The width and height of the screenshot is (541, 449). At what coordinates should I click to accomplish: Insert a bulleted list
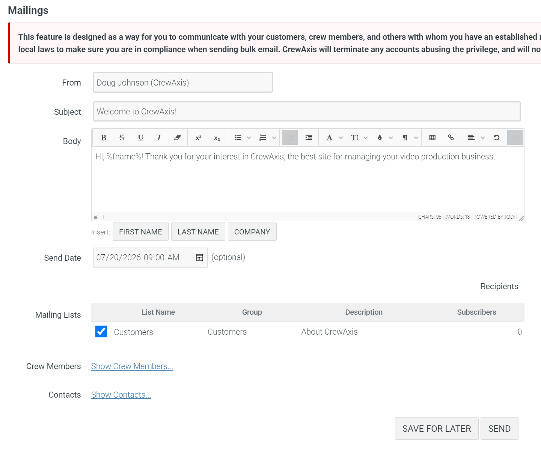click(238, 138)
